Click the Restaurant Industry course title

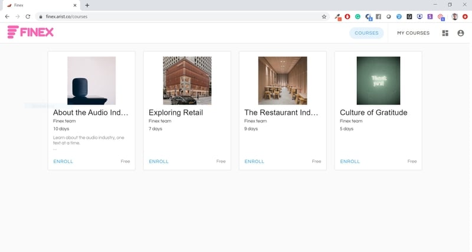(281, 112)
